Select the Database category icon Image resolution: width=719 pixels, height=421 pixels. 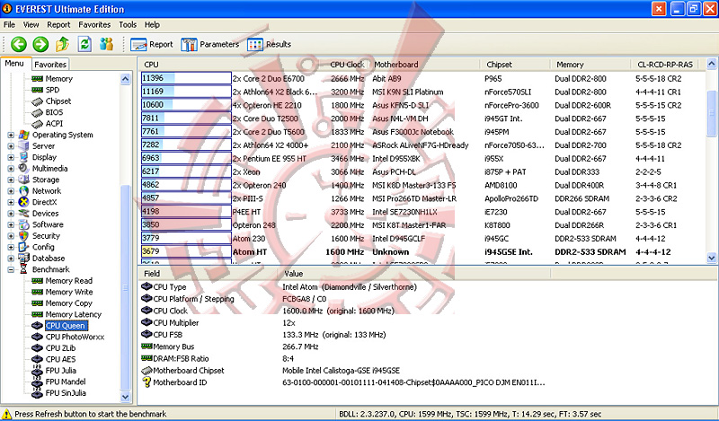[24, 259]
